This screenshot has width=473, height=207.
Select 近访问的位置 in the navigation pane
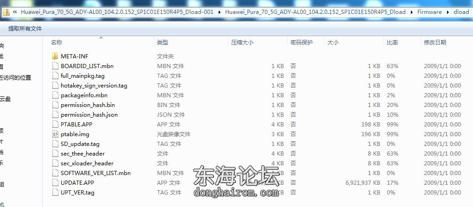[15, 77]
